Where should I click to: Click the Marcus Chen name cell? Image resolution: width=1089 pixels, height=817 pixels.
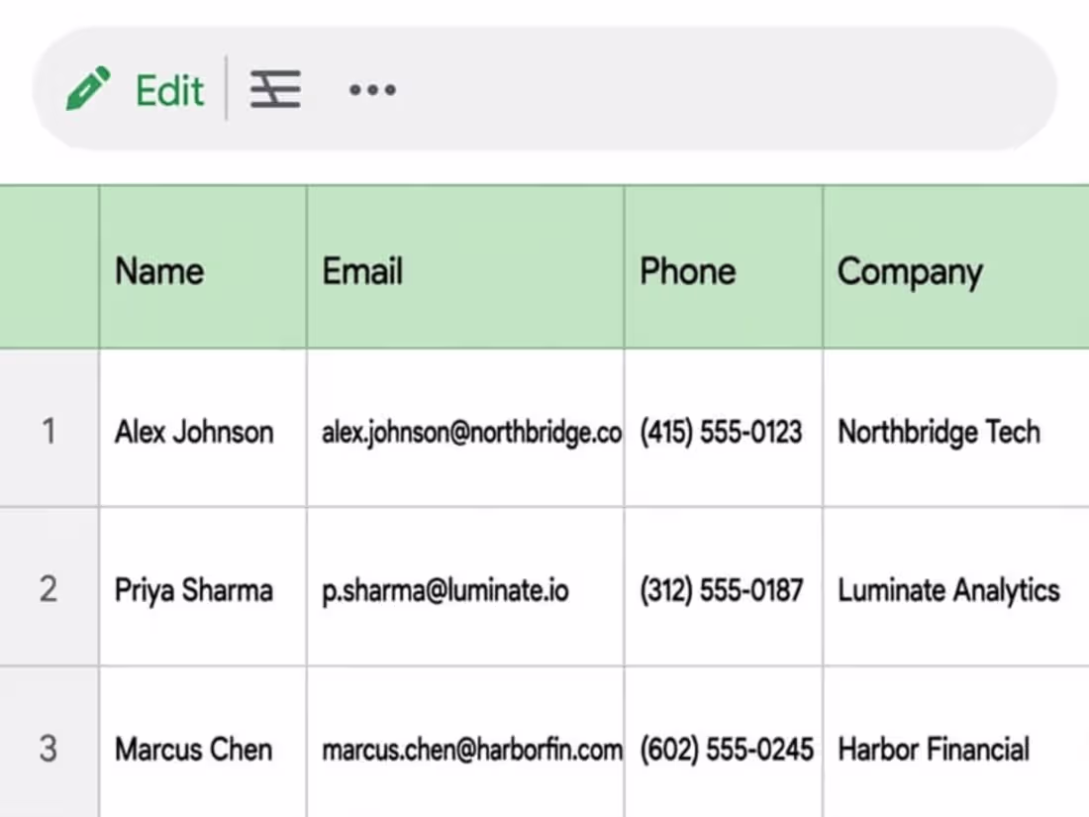[203, 743]
